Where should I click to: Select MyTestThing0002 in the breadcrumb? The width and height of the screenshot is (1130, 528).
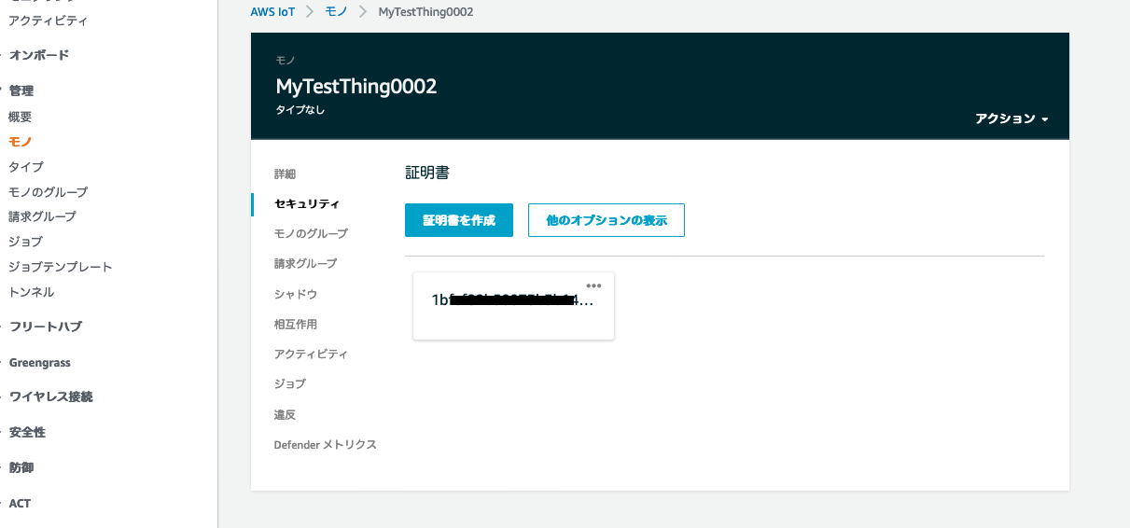(425, 12)
